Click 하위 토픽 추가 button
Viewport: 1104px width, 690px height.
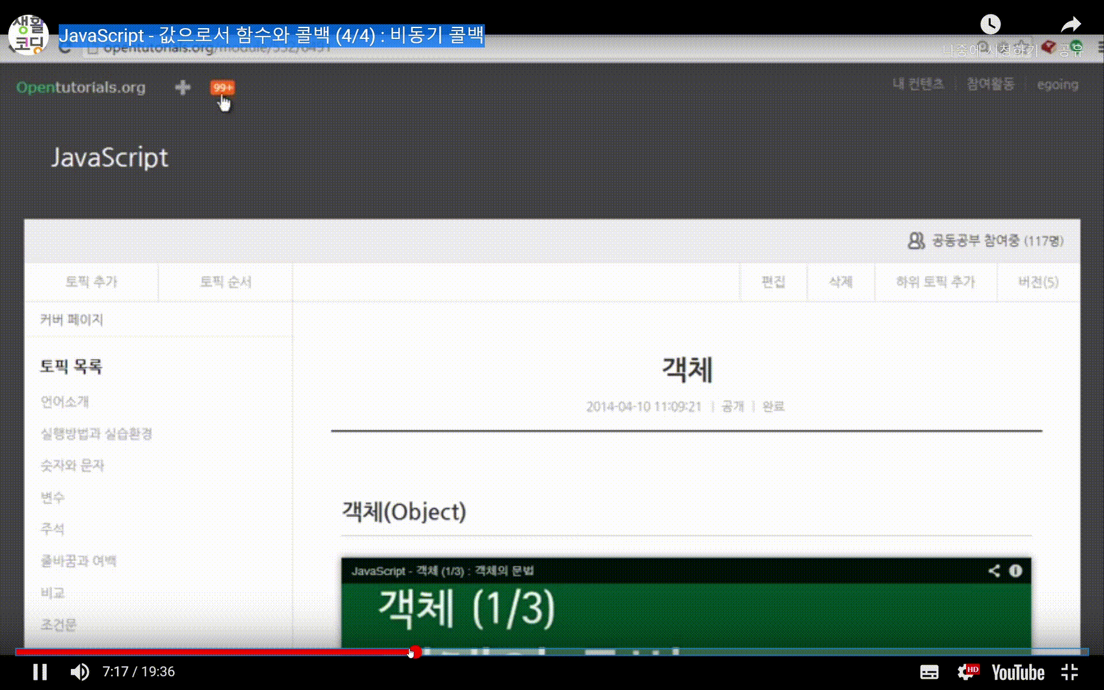point(935,282)
